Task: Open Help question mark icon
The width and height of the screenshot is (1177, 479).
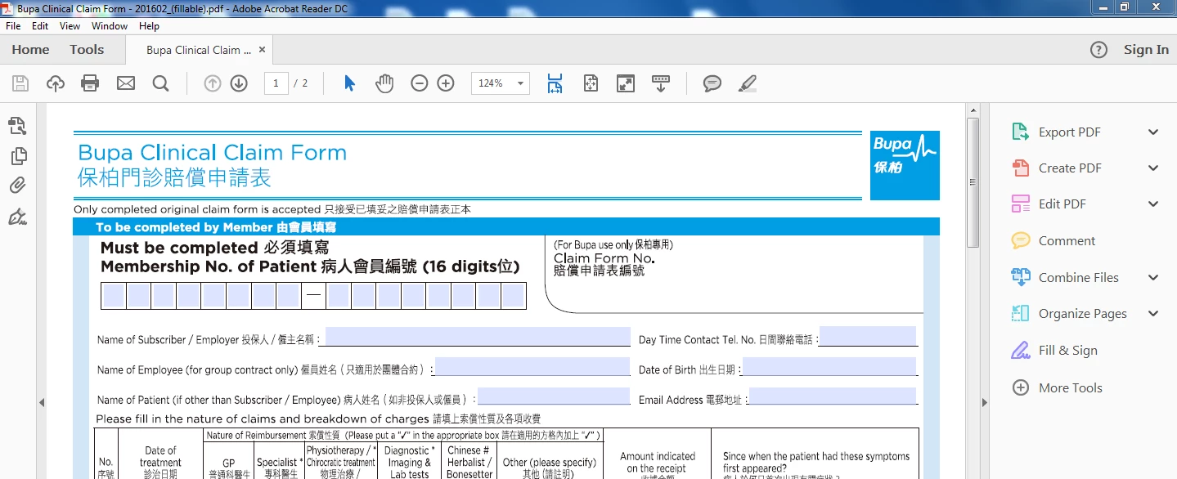Action: [x=1099, y=50]
